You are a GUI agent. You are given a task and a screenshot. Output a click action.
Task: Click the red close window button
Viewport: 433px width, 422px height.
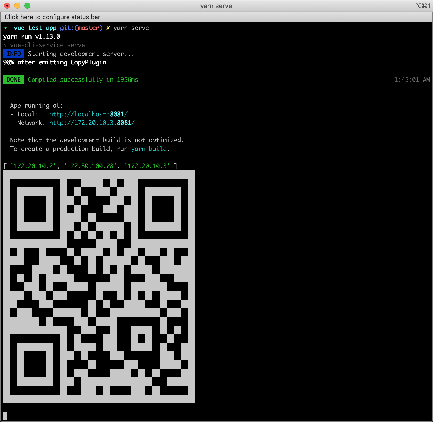coord(7,6)
